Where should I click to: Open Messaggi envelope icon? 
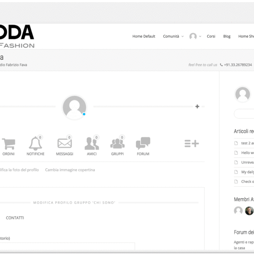(x=64, y=144)
